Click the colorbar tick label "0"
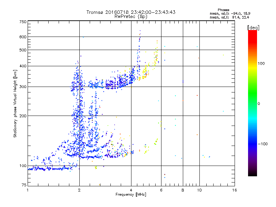The width and height of the screenshot is (276, 207). pyautogui.click(x=259, y=103)
